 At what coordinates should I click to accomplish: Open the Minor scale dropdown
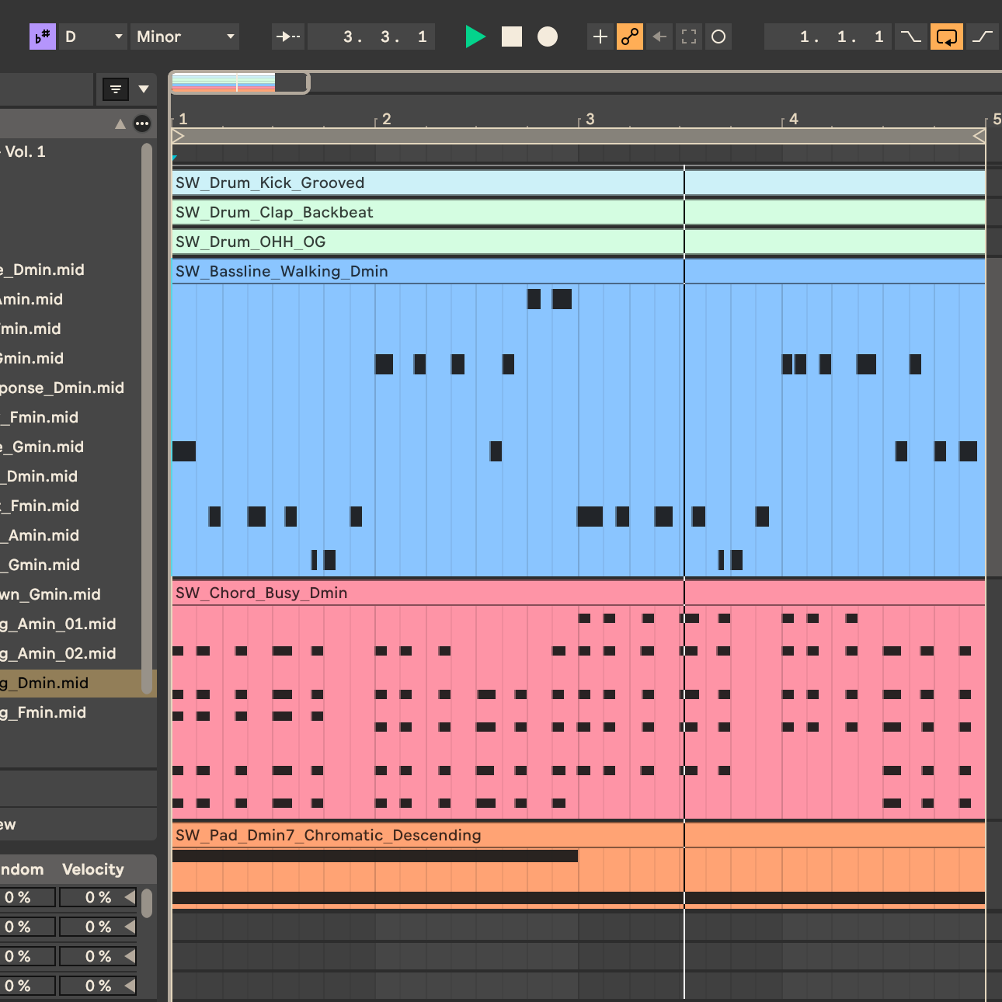coord(185,37)
